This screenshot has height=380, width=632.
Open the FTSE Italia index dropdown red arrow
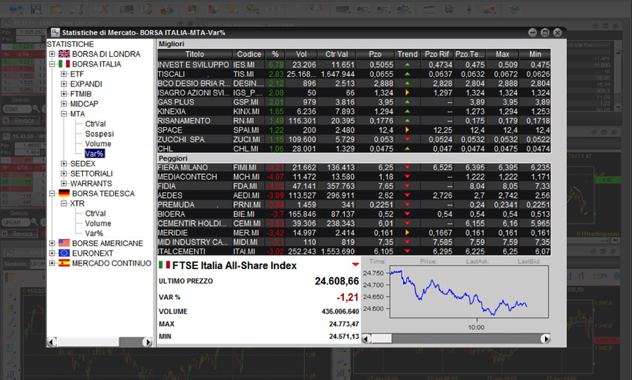pyautogui.click(x=355, y=265)
